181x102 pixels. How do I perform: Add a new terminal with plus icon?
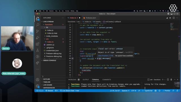163,80
